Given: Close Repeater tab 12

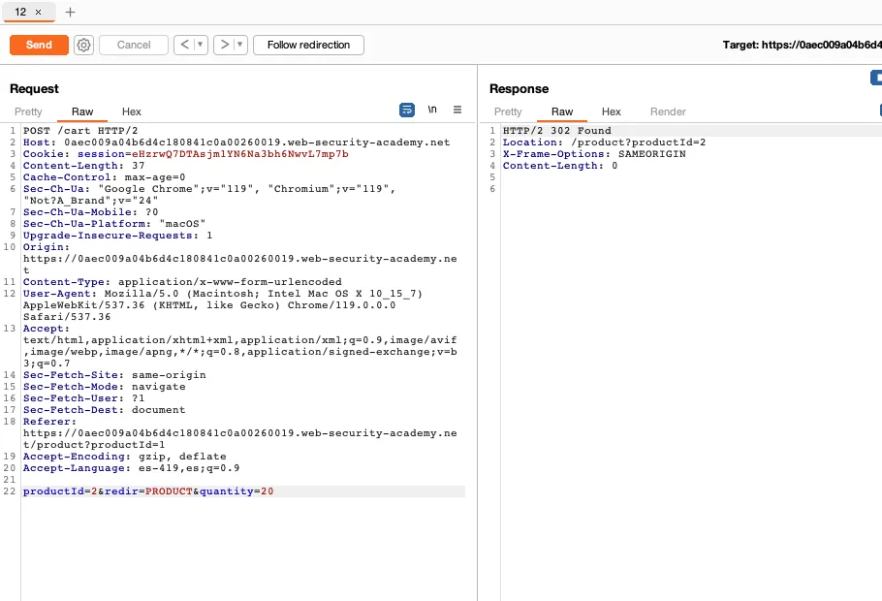Looking at the screenshot, I should click(x=39, y=12).
